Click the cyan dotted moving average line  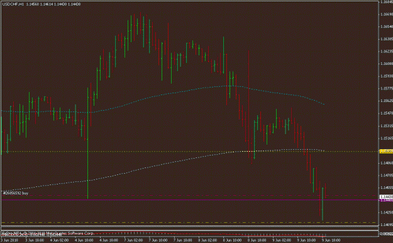tap(163, 95)
